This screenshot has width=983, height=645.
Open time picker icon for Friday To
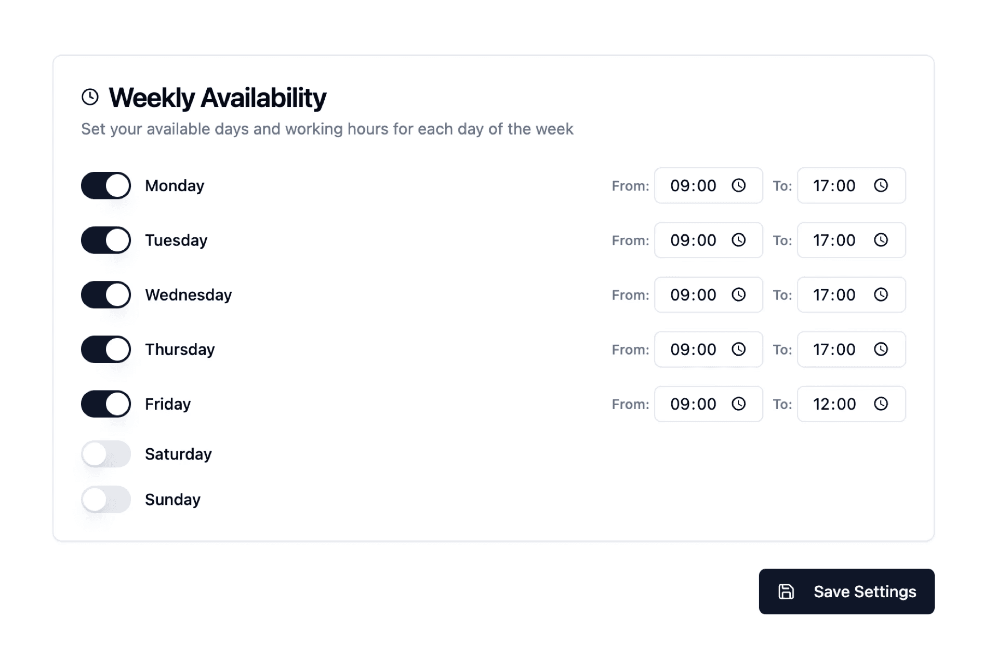881,404
